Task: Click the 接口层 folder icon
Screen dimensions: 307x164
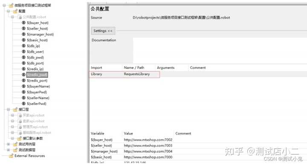Action: (x=15, y=109)
